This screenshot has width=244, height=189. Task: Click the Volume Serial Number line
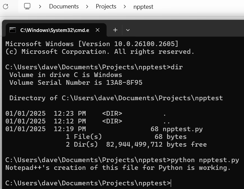[76, 82]
